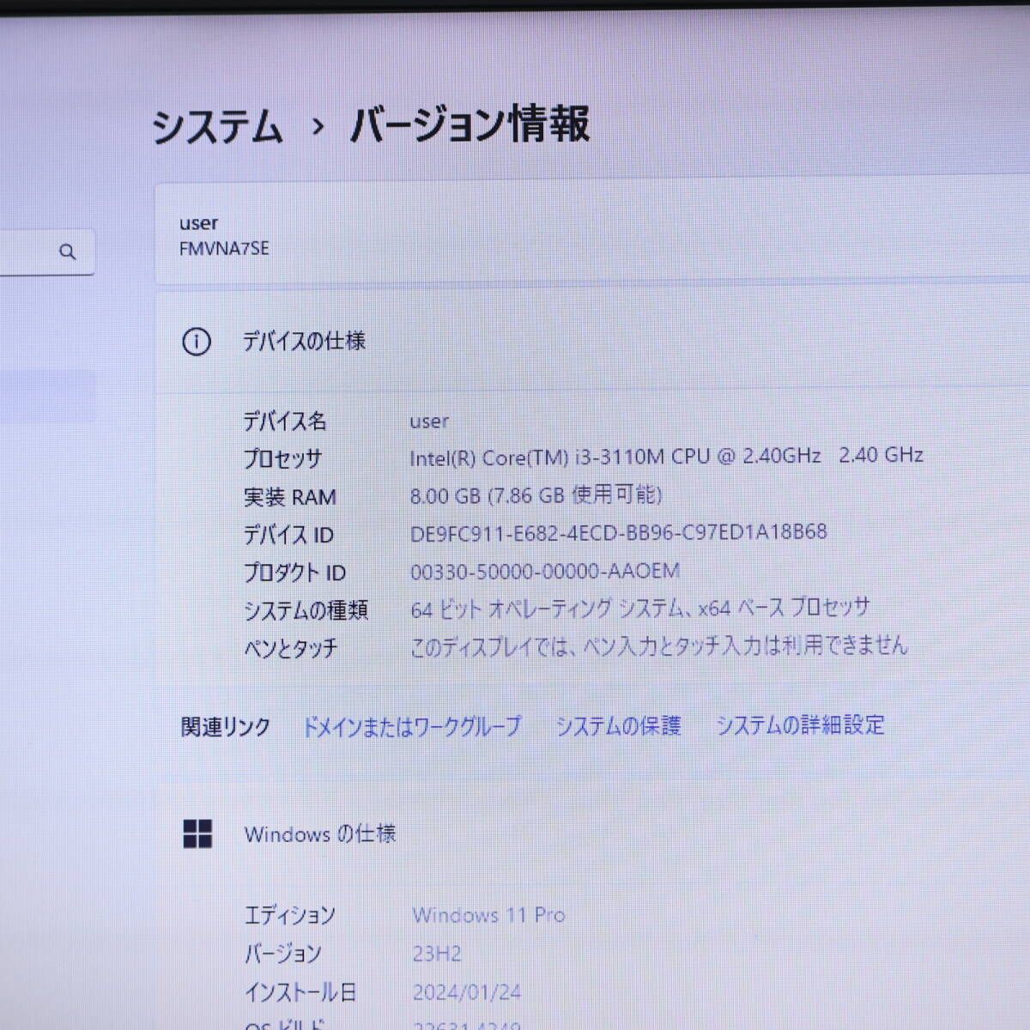
Task: Click the 関連リンク label
Action: pyautogui.click(x=225, y=727)
